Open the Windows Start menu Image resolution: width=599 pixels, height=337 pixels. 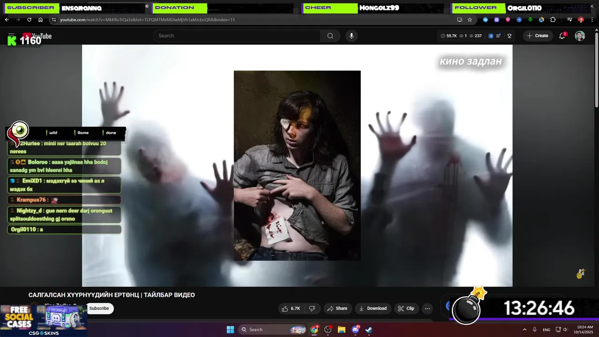tap(230, 330)
